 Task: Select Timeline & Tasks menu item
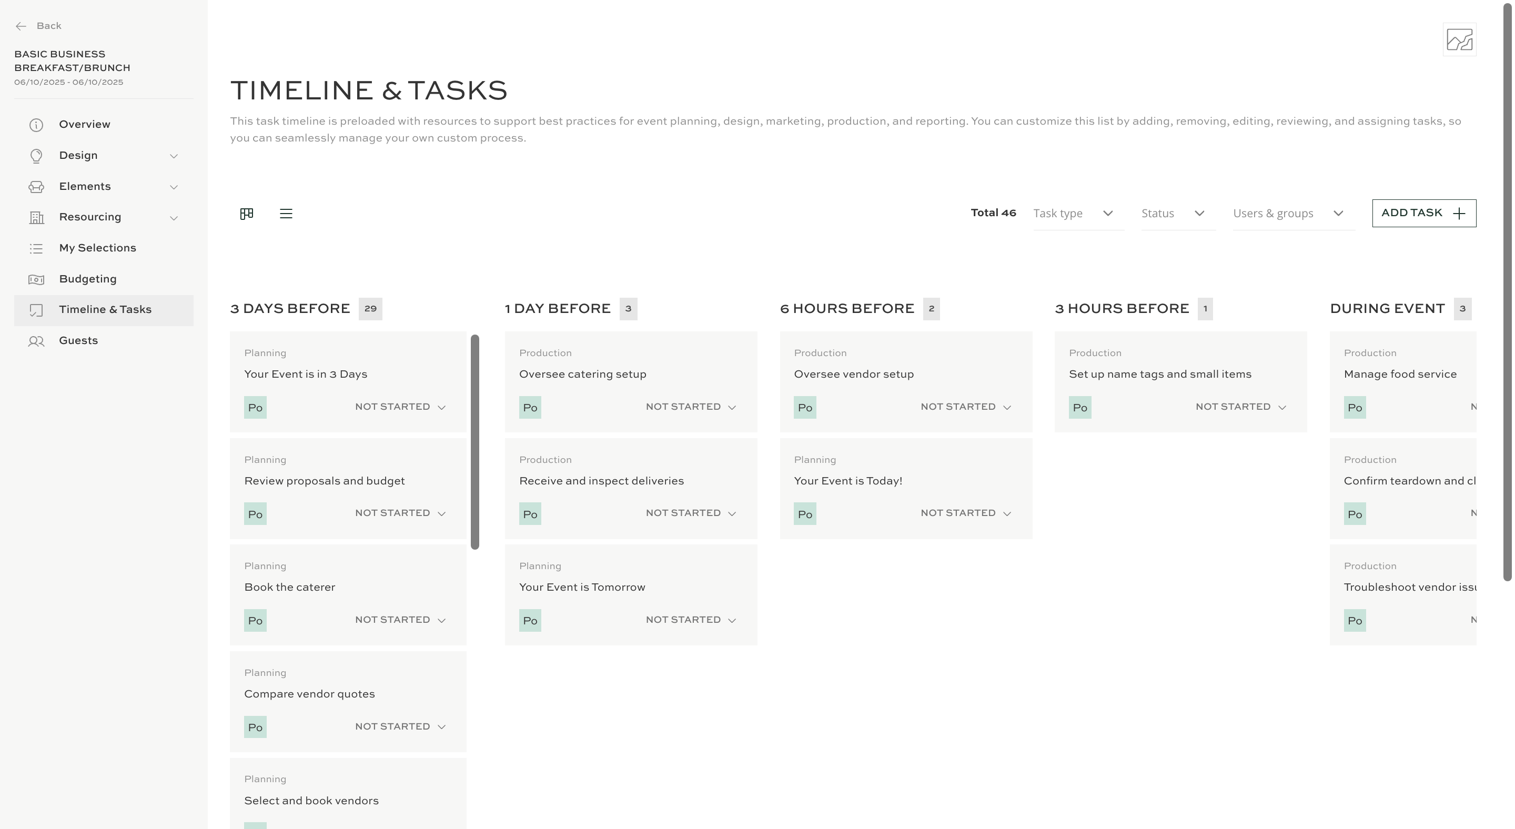[104, 310]
